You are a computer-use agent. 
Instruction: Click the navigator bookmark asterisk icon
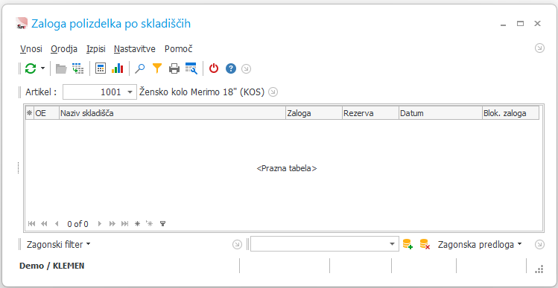(137, 224)
